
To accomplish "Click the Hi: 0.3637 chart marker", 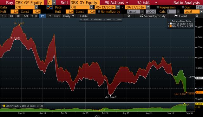I will click(x=19, y=24).
